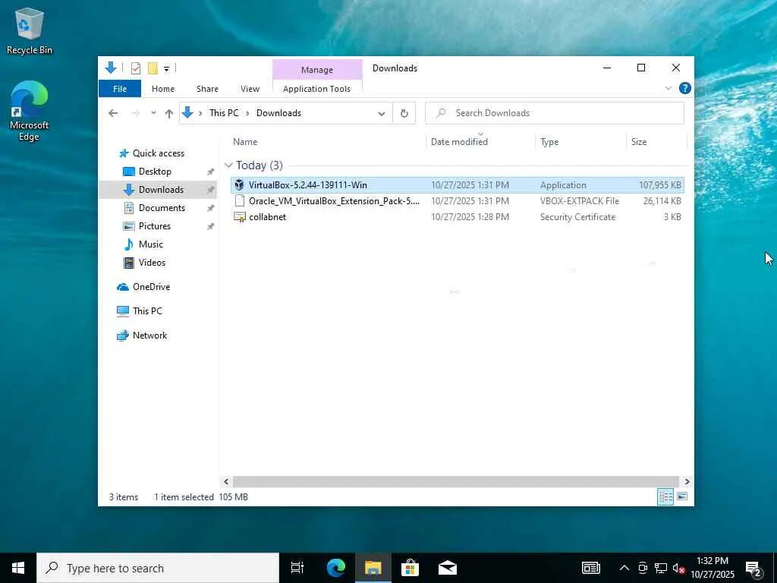Open the Application Tools tab
Image resolution: width=777 pixels, height=583 pixels.
(x=316, y=89)
